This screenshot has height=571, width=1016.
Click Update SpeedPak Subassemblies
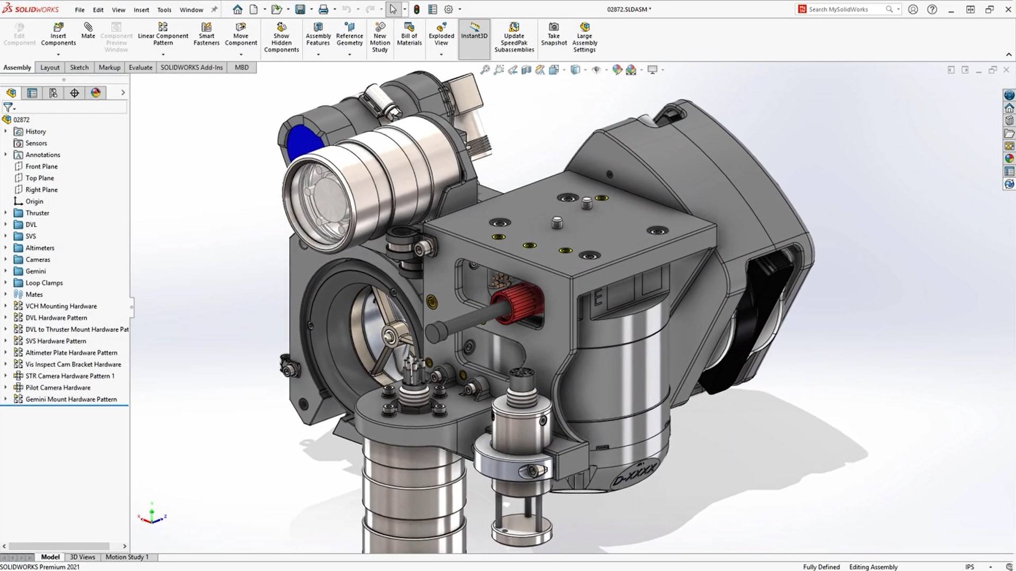point(513,37)
